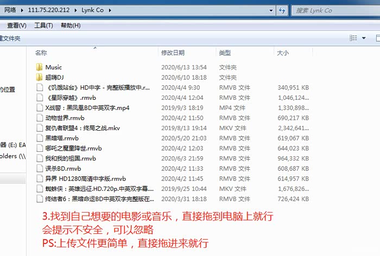380x256 pixels.
Task: Click date 2020/5/20 21:03 cell
Action: pos(184,138)
